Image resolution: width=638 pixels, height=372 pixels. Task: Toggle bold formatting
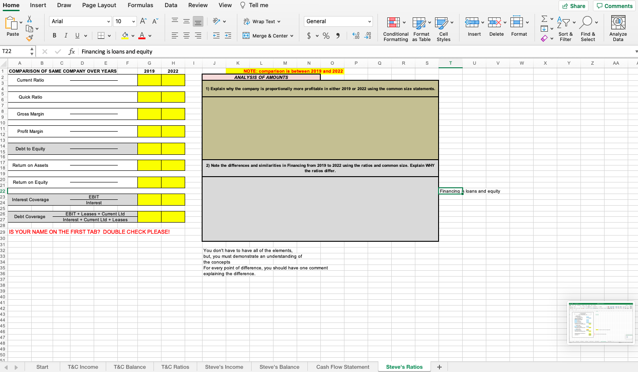click(54, 35)
